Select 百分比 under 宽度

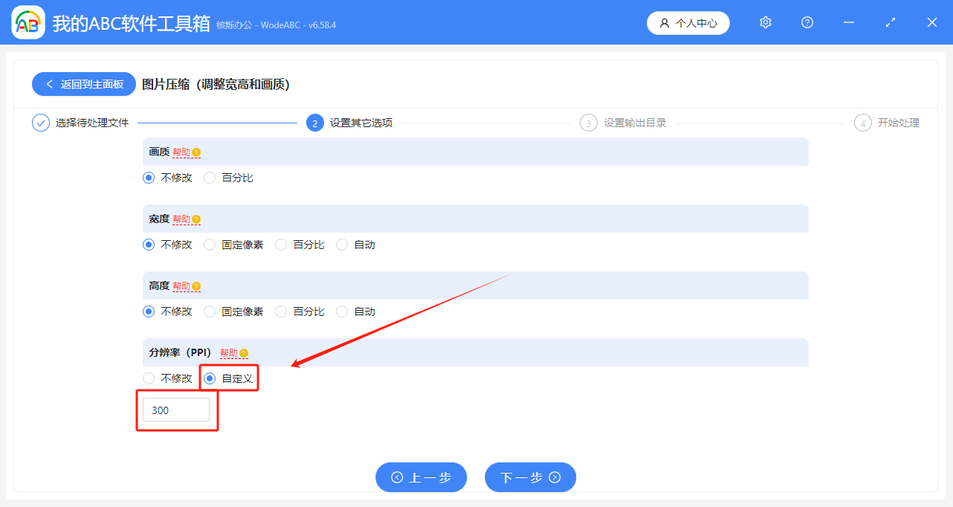tap(281, 245)
